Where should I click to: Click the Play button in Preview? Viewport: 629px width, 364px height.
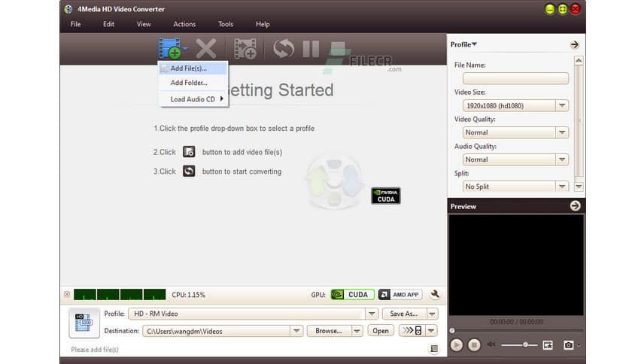click(456, 344)
